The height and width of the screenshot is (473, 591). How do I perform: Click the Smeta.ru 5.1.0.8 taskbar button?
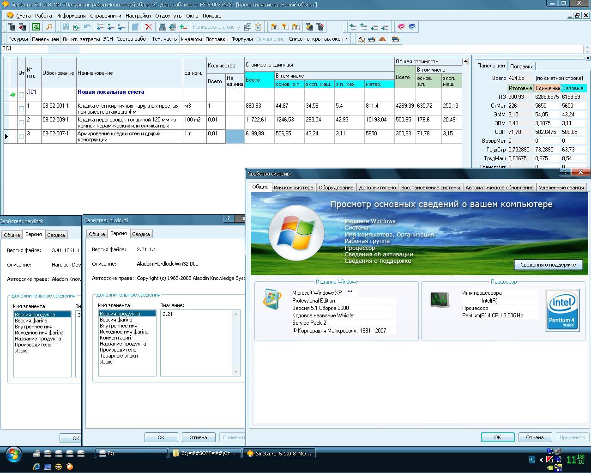pos(280,454)
